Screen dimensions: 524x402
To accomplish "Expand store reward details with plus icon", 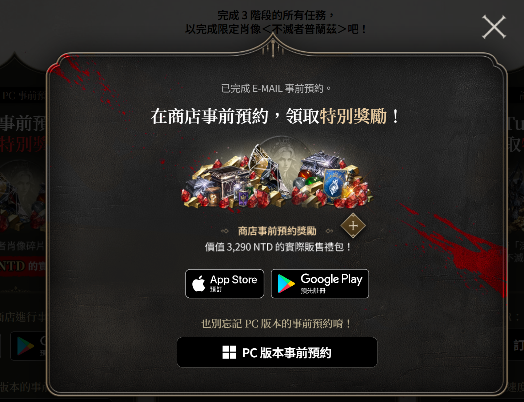I will pos(353,226).
